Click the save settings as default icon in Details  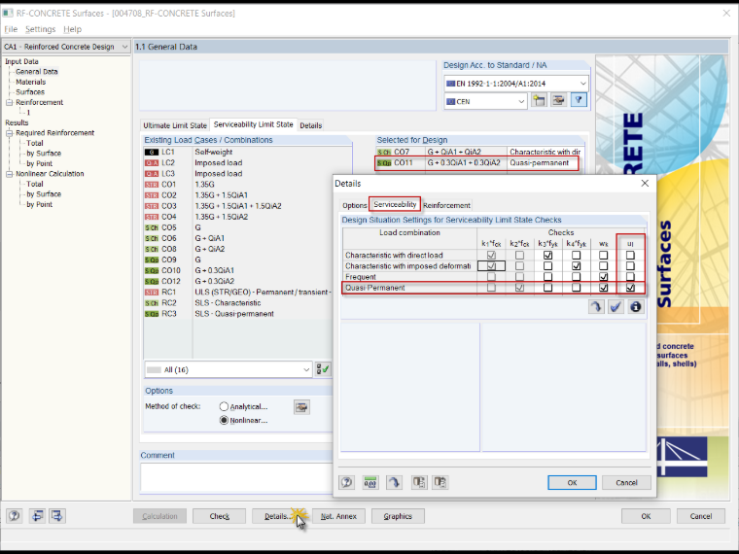440,482
